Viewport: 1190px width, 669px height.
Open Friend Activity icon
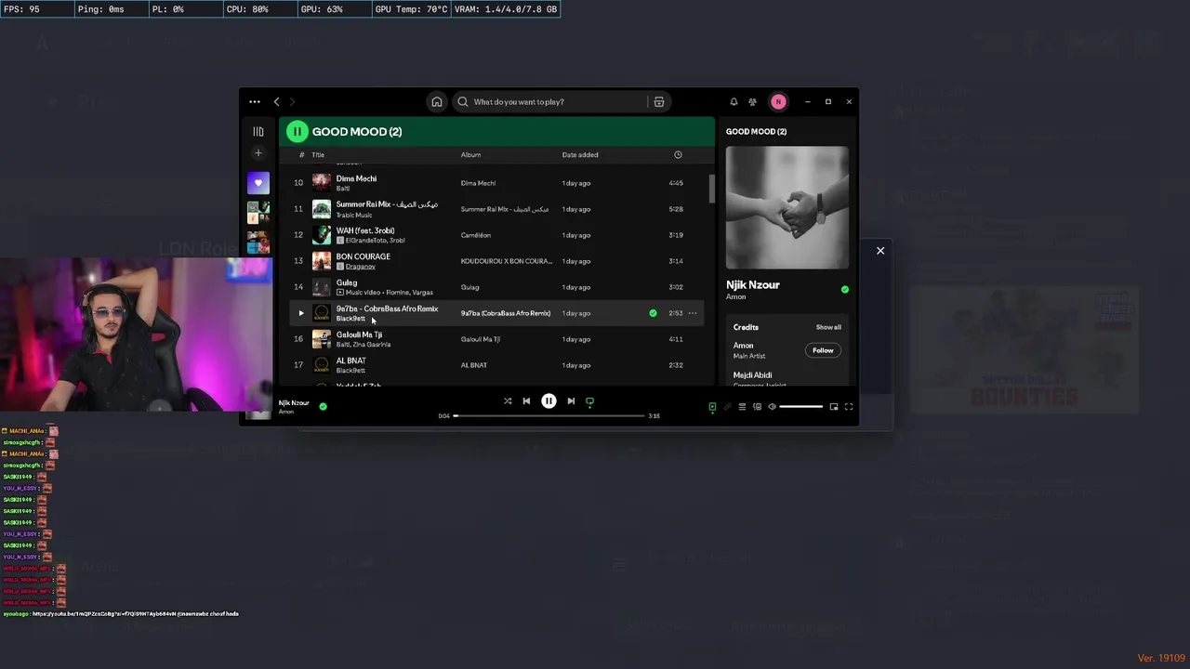(x=753, y=102)
